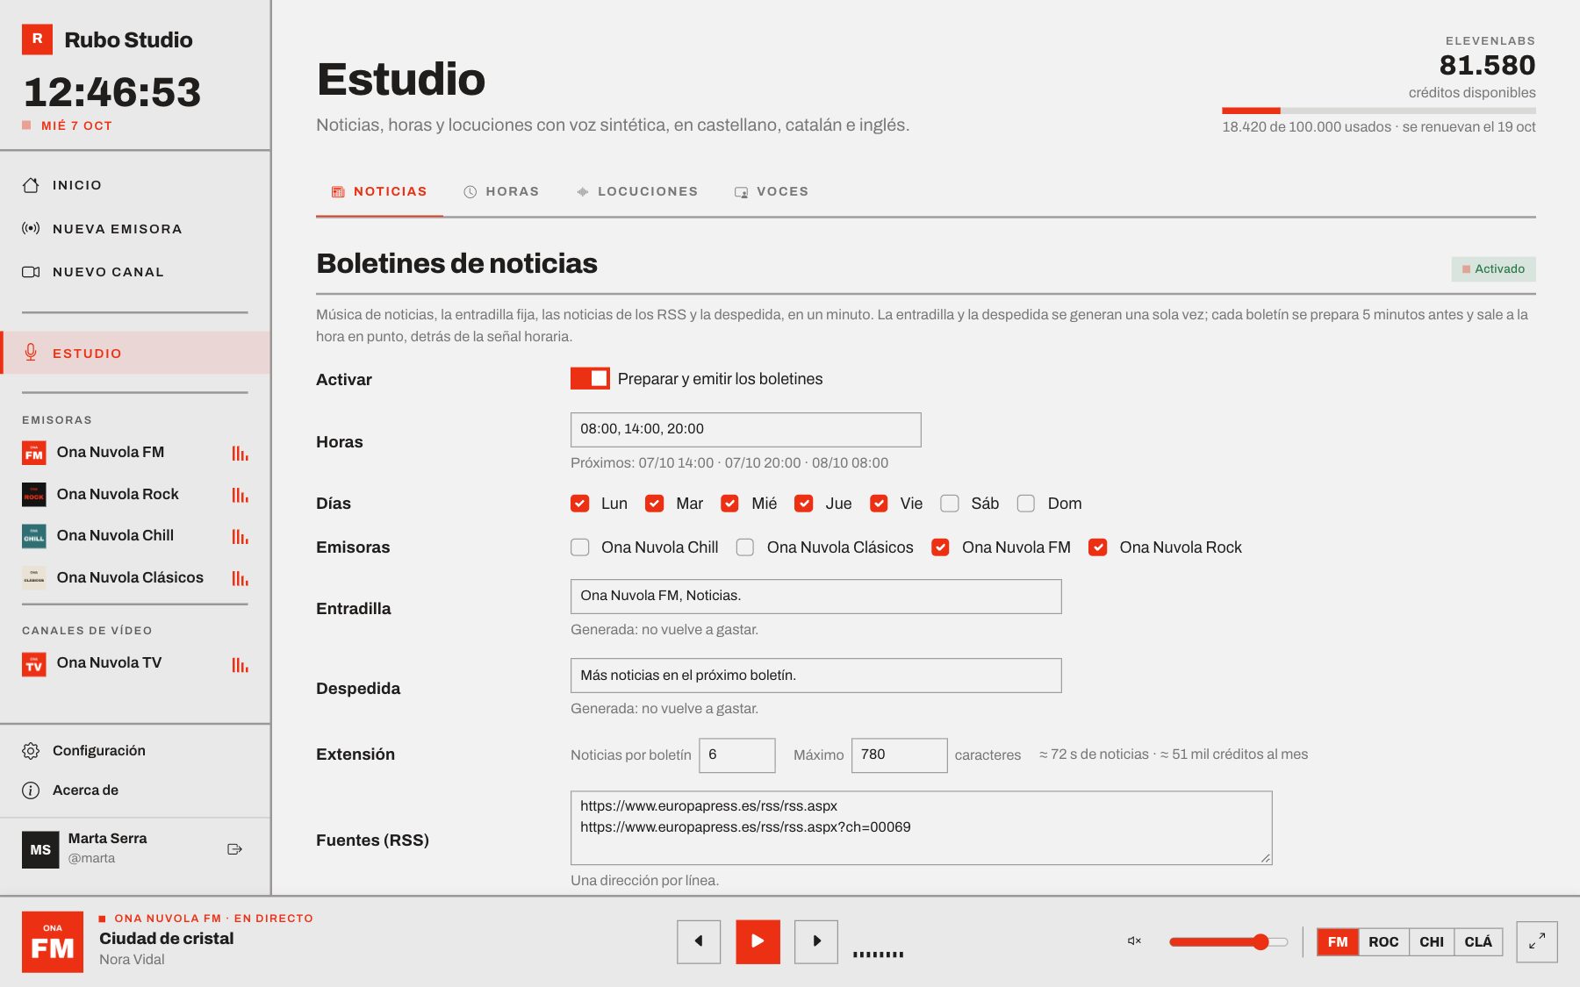Uncheck the Vie day checkbox
1580x987 pixels.
click(879, 504)
